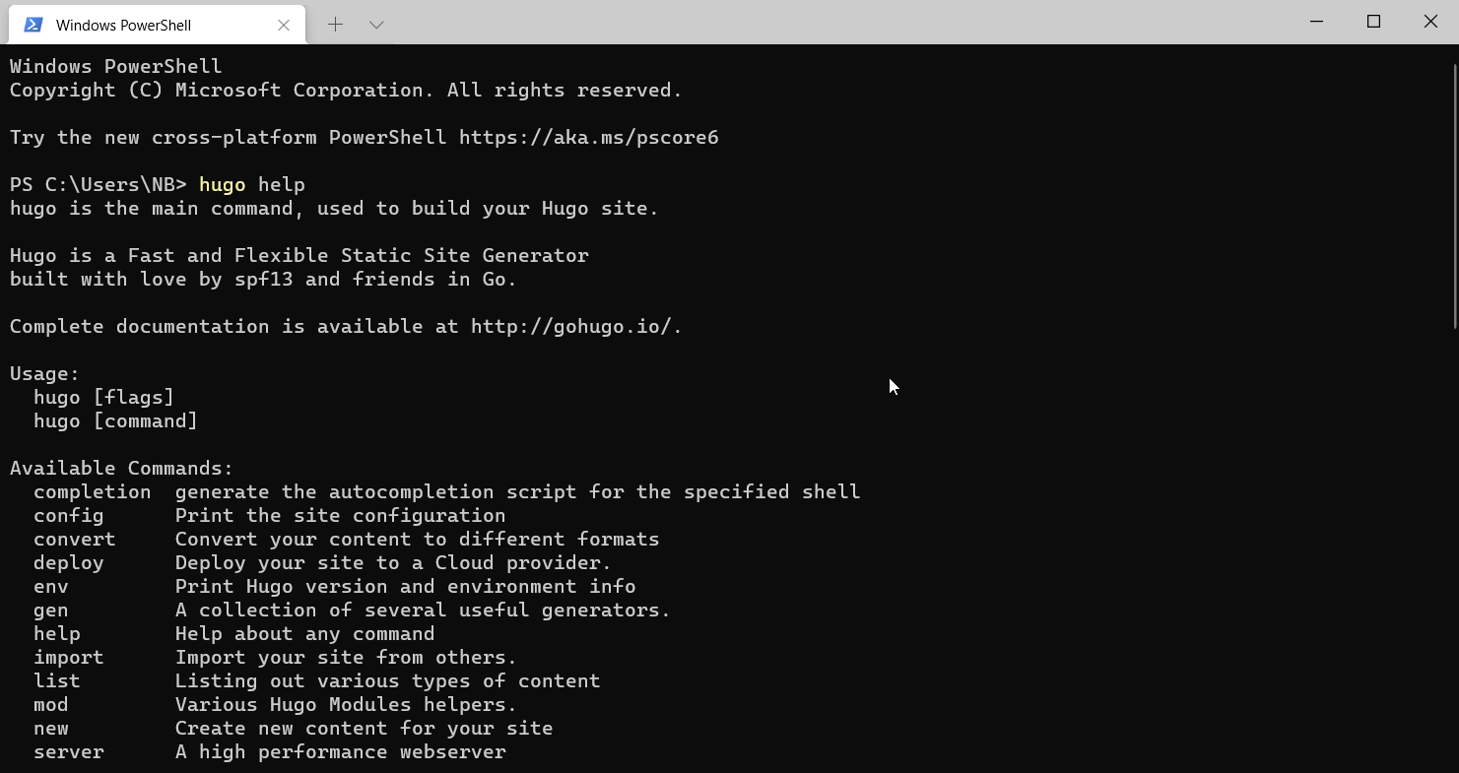Viewport: 1459px width, 773px height.
Task: Open a new terminal tab with plus icon
Action: (x=335, y=24)
